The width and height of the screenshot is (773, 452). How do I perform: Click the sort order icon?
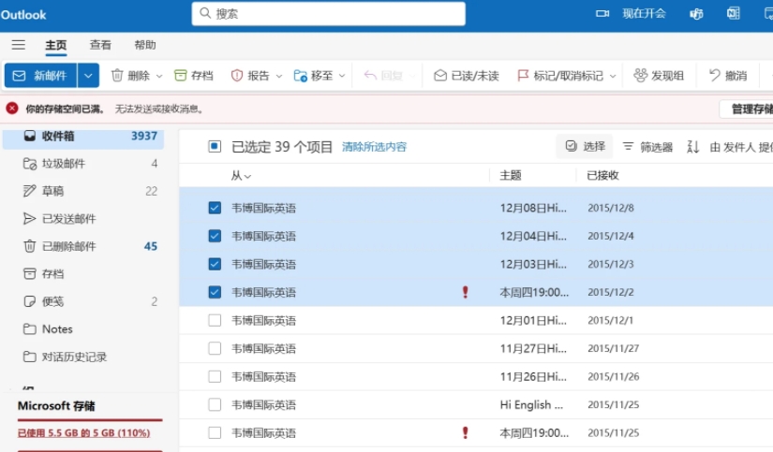point(692,147)
